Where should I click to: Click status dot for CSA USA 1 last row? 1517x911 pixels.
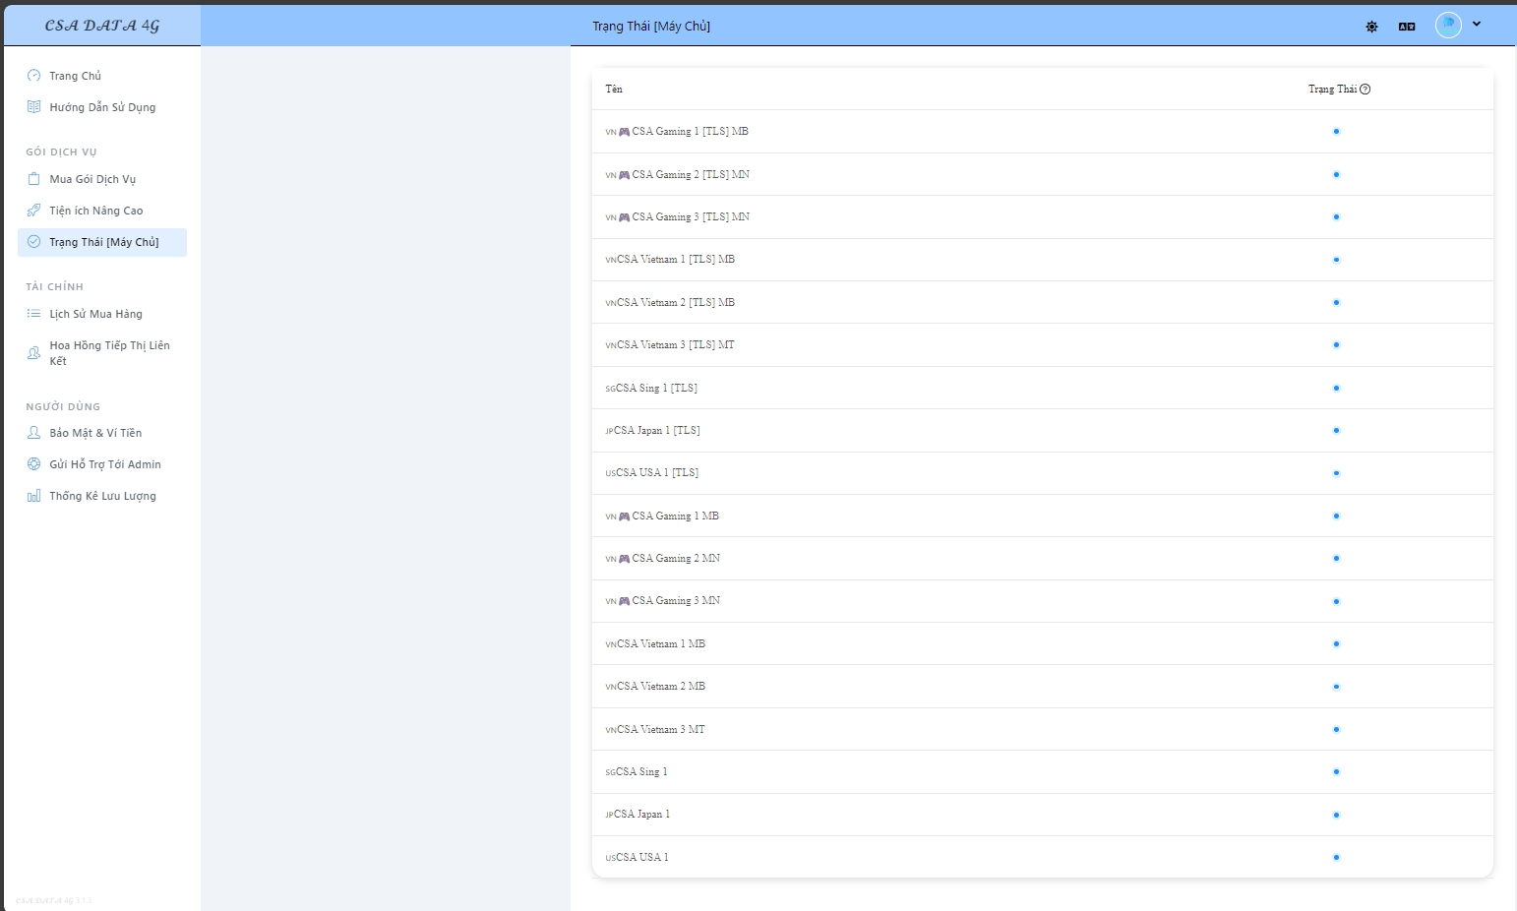(x=1336, y=858)
